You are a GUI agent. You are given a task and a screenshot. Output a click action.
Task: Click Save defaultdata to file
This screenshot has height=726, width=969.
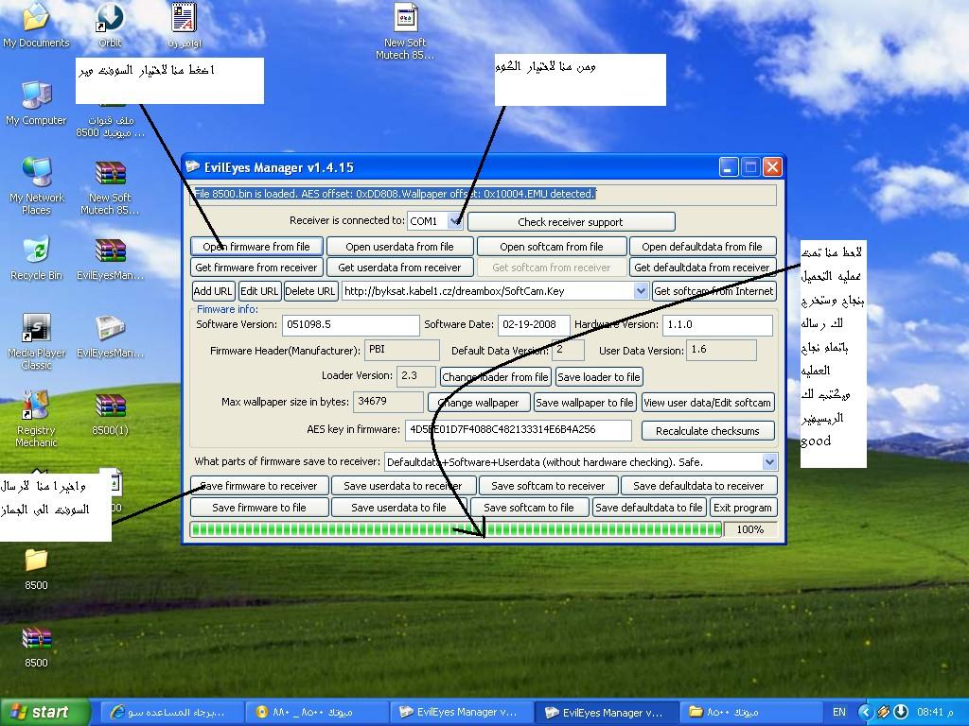point(649,508)
